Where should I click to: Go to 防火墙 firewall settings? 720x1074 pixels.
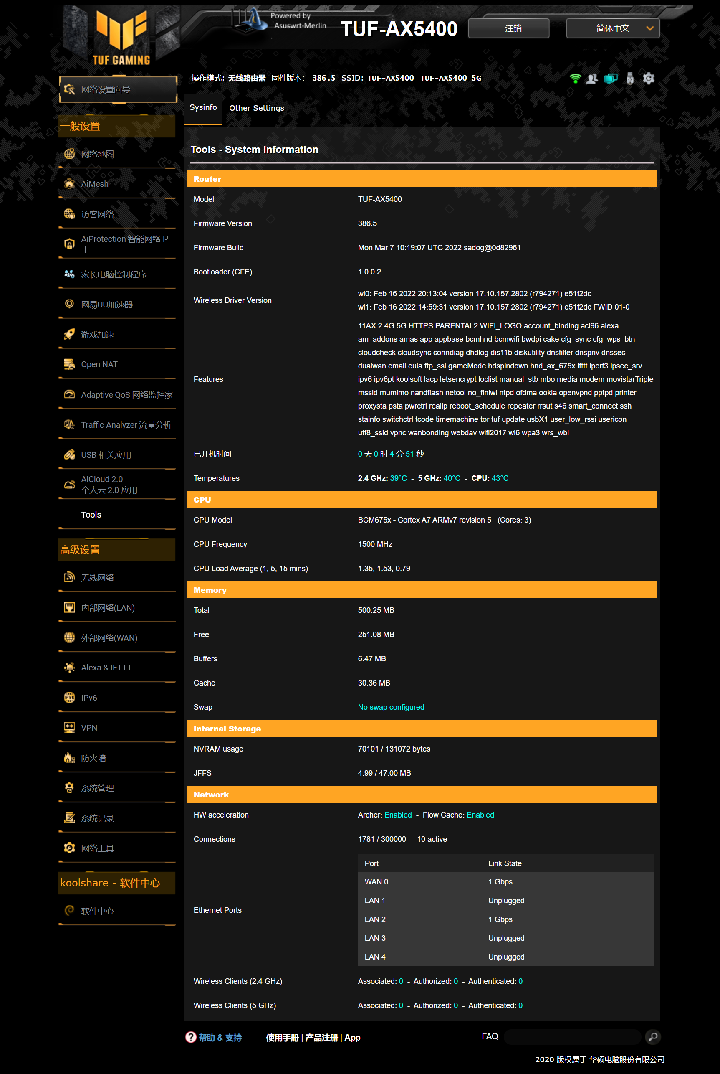click(93, 758)
